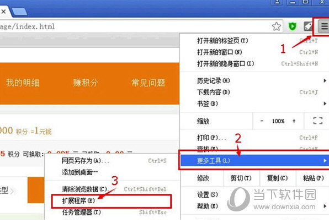
Task: Open a new tab with the tab-strip button
Action: 19,12
